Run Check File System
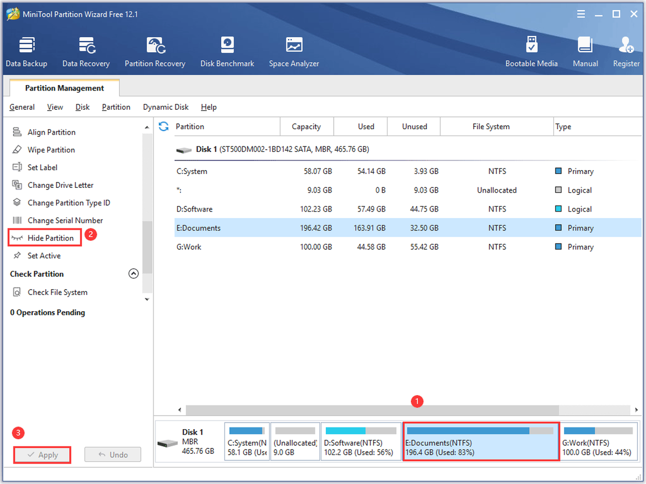This screenshot has width=646, height=484. pos(57,292)
